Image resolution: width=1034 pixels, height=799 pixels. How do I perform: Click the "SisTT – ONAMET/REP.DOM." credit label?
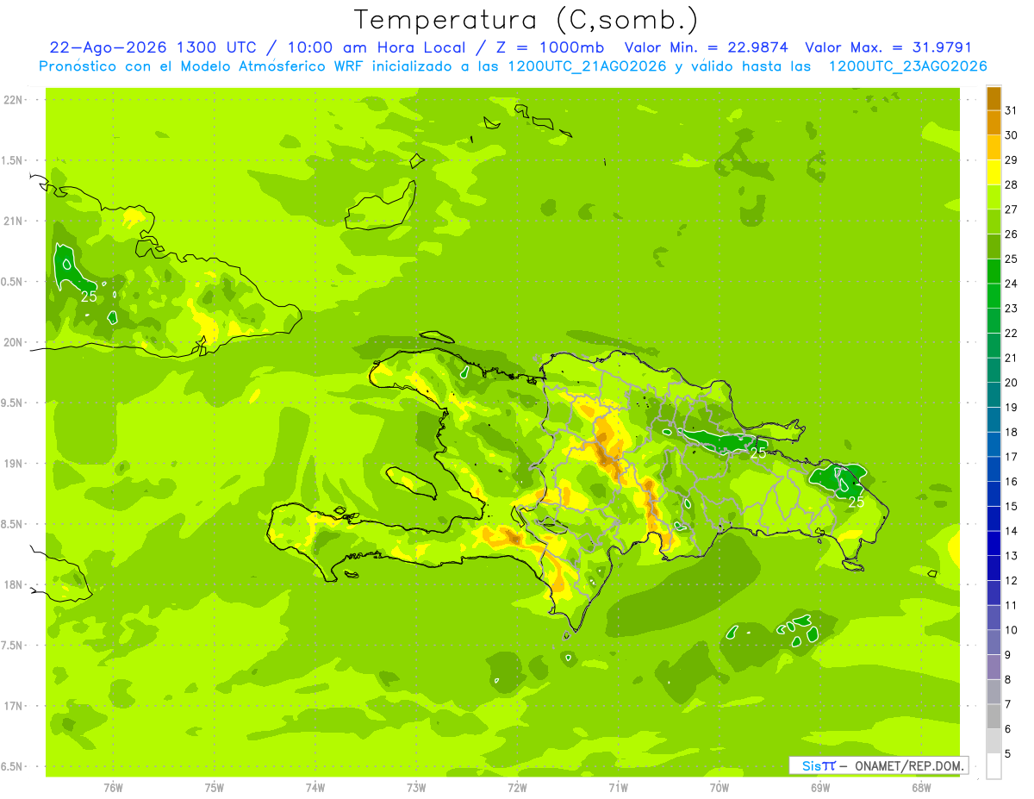click(879, 765)
